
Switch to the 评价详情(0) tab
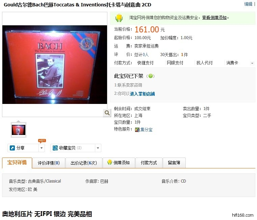coord(49,163)
